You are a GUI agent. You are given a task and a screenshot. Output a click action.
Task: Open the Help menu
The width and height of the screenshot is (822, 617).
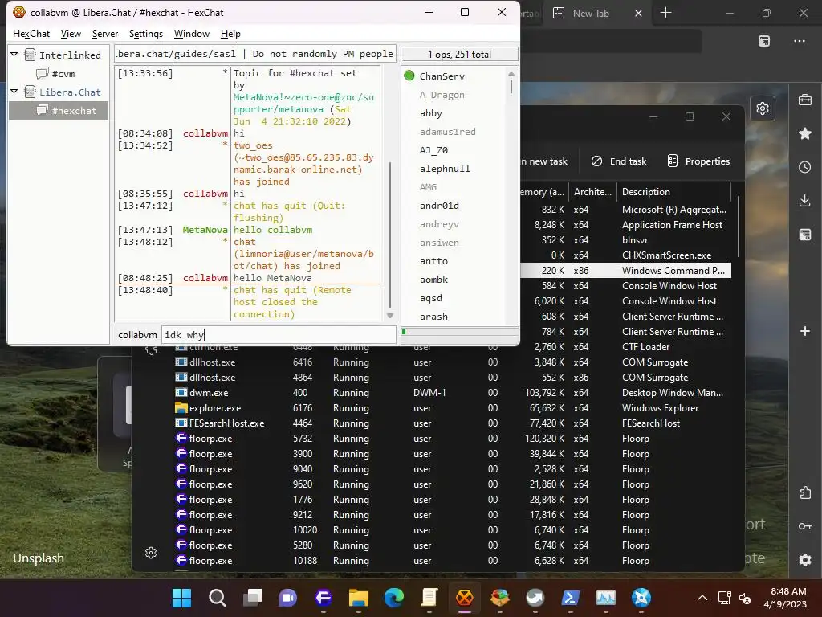coord(230,34)
